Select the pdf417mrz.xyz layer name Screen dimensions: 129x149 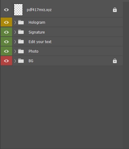(x=39, y=10)
